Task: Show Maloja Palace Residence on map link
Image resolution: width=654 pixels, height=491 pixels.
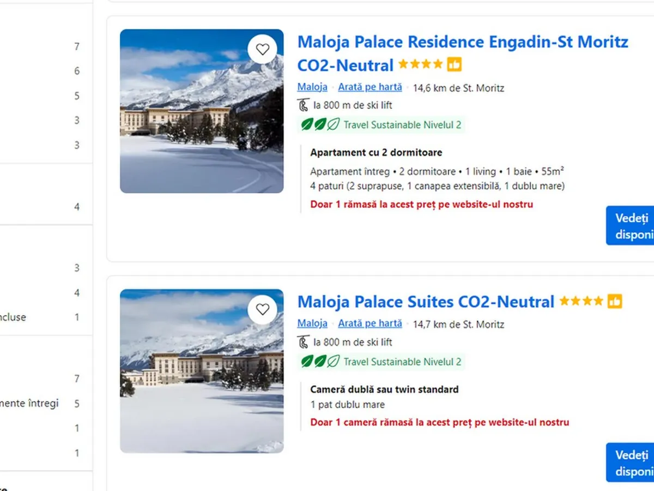Action: pyautogui.click(x=370, y=87)
